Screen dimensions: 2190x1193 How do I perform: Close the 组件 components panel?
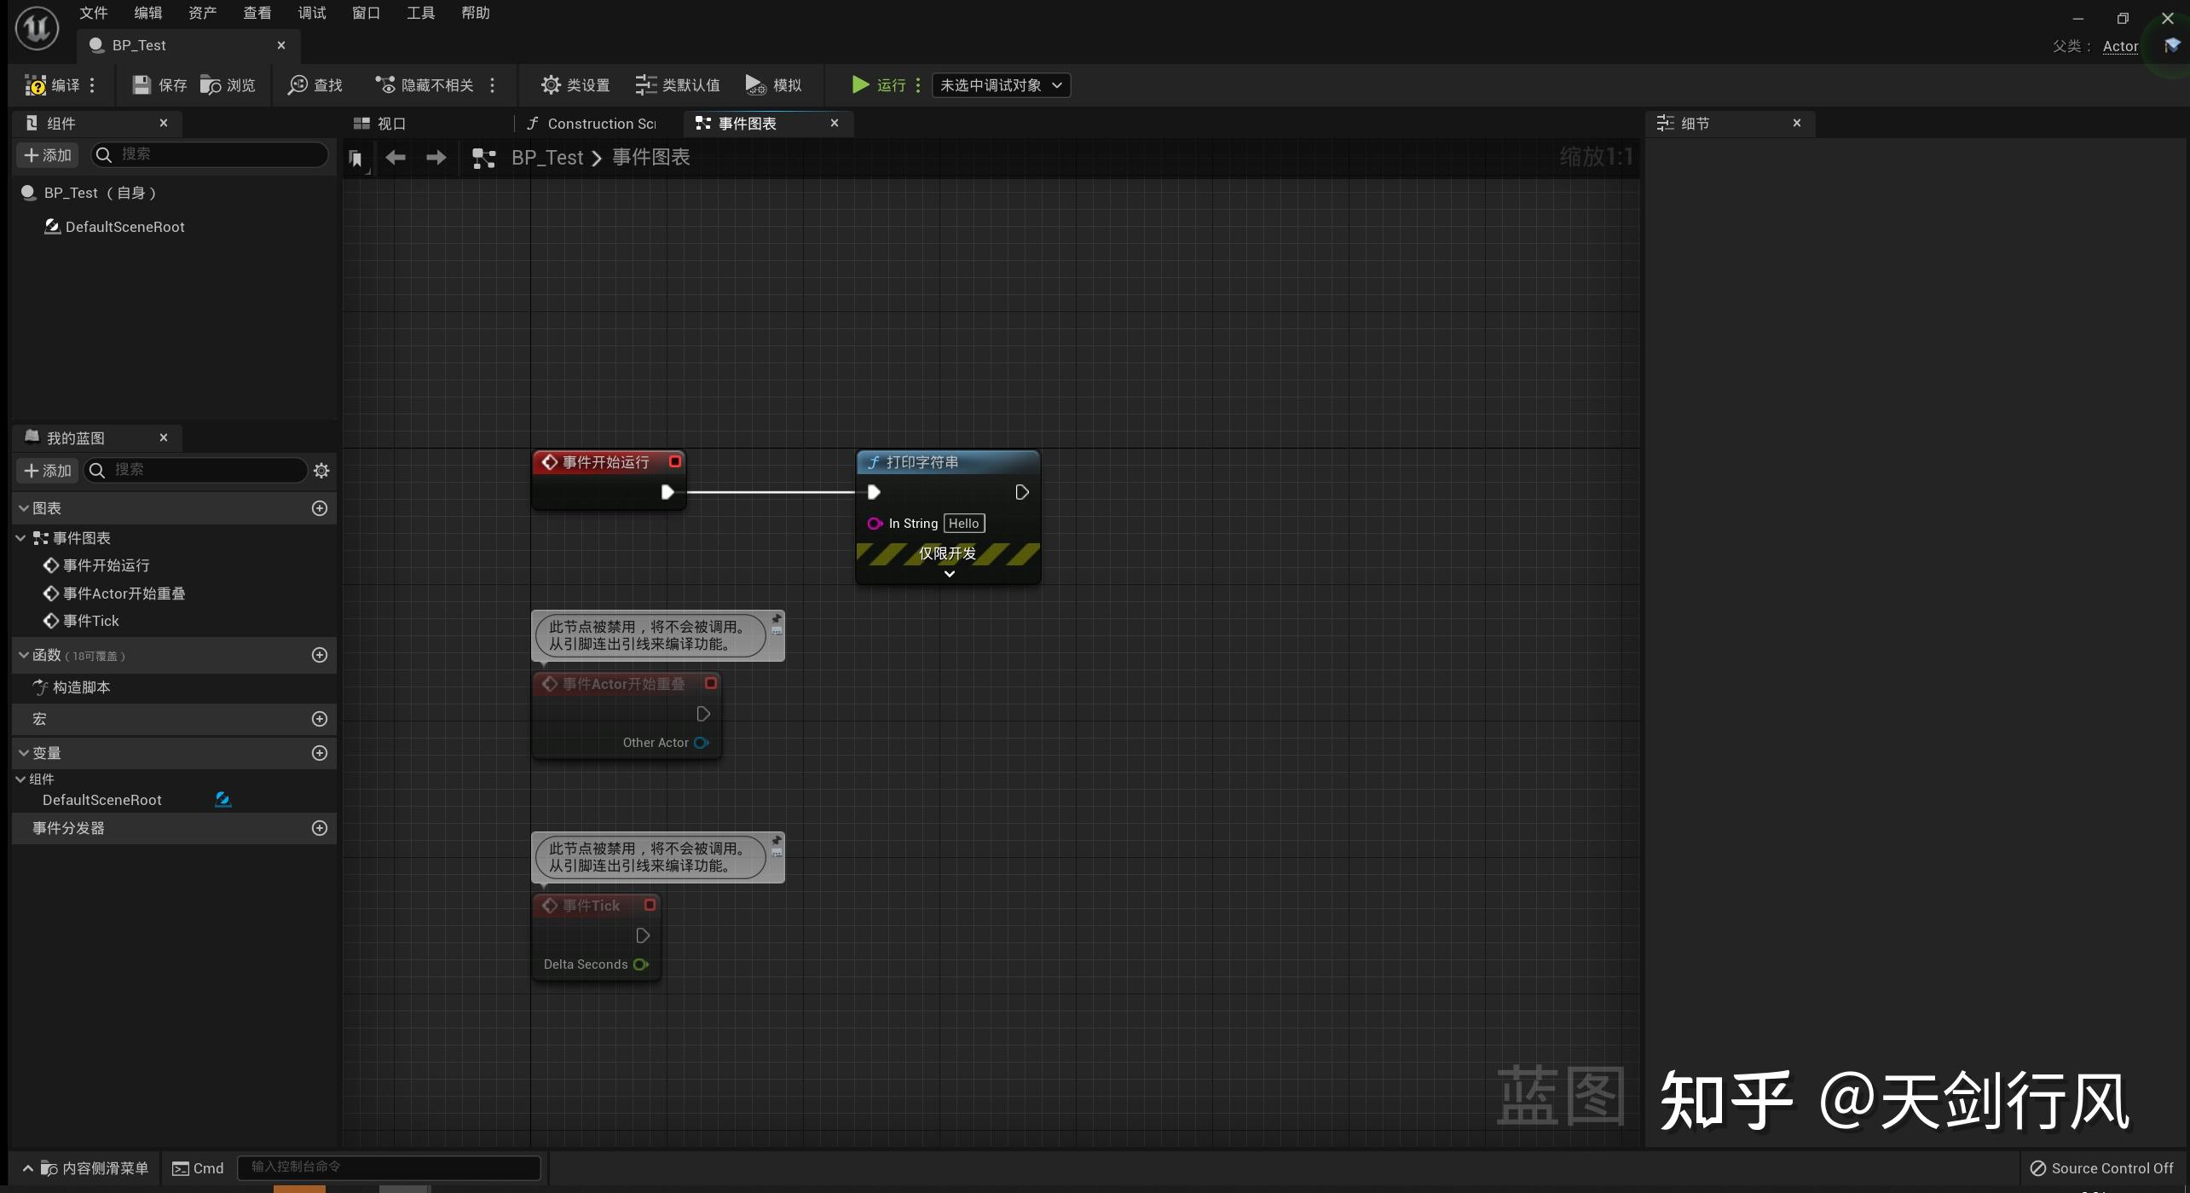coord(164,123)
